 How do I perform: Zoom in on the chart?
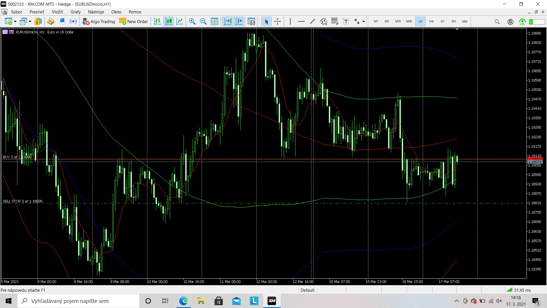[192, 21]
